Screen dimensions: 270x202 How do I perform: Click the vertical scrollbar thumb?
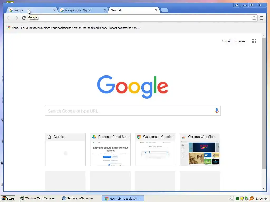click(264, 103)
